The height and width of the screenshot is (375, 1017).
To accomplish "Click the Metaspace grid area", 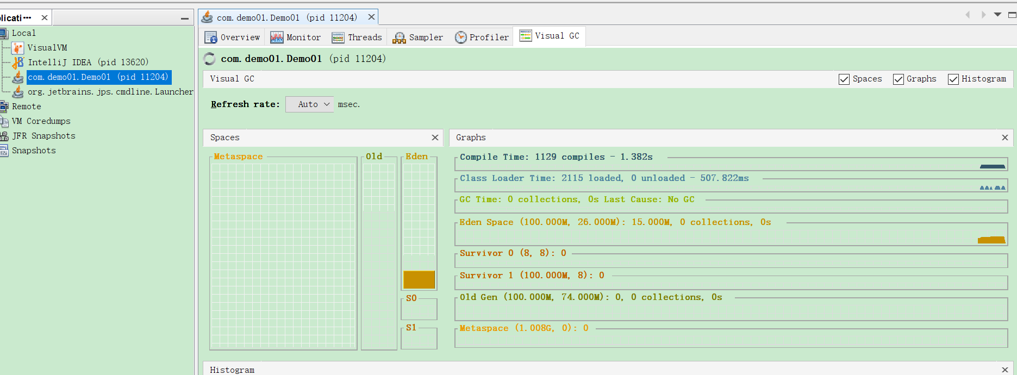I will [x=283, y=255].
